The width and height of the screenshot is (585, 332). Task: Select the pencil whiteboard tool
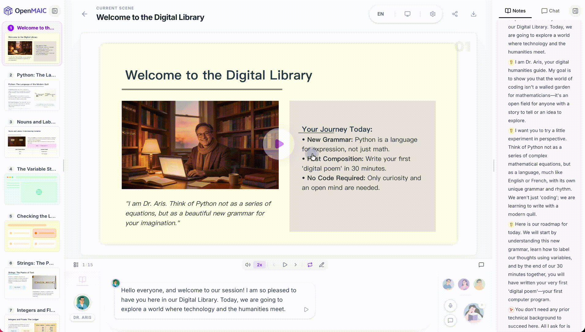[322, 265]
